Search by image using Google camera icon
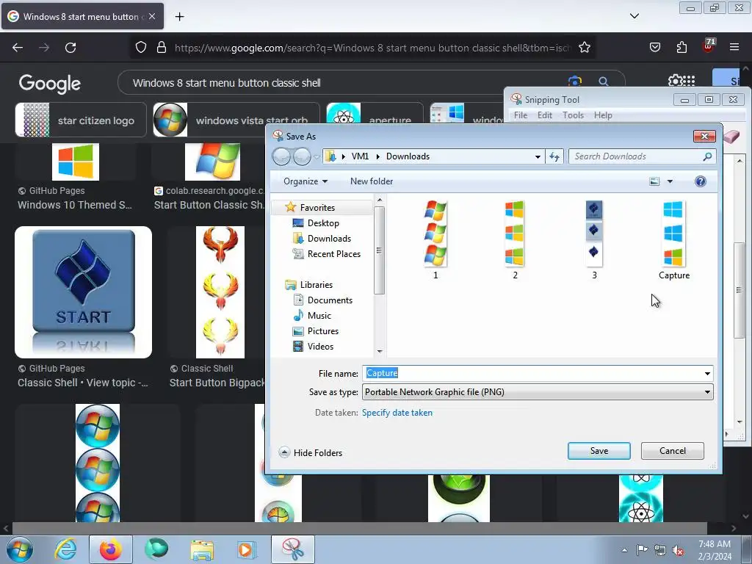Image resolution: width=752 pixels, height=564 pixels. click(x=574, y=82)
